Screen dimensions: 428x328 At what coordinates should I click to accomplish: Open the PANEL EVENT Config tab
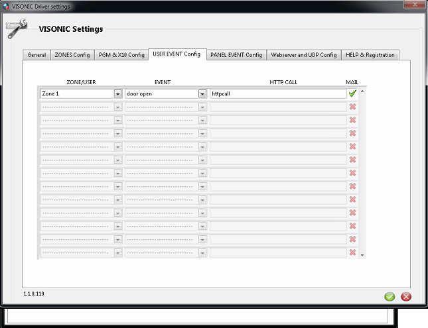(x=236, y=55)
